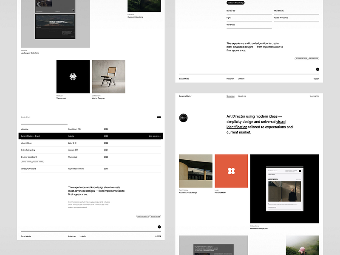This screenshot has width=340, height=255.
Task: Select the More Synchronized project row
Action: (x=91, y=169)
